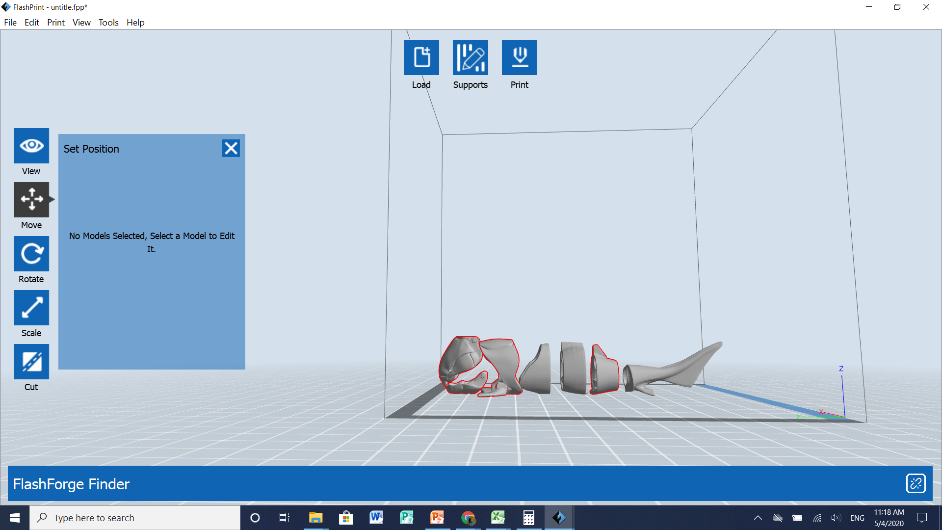Image resolution: width=942 pixels, height=530 pixels.
Task: Select the Rotate tool
Action: [x=31, y=254]
